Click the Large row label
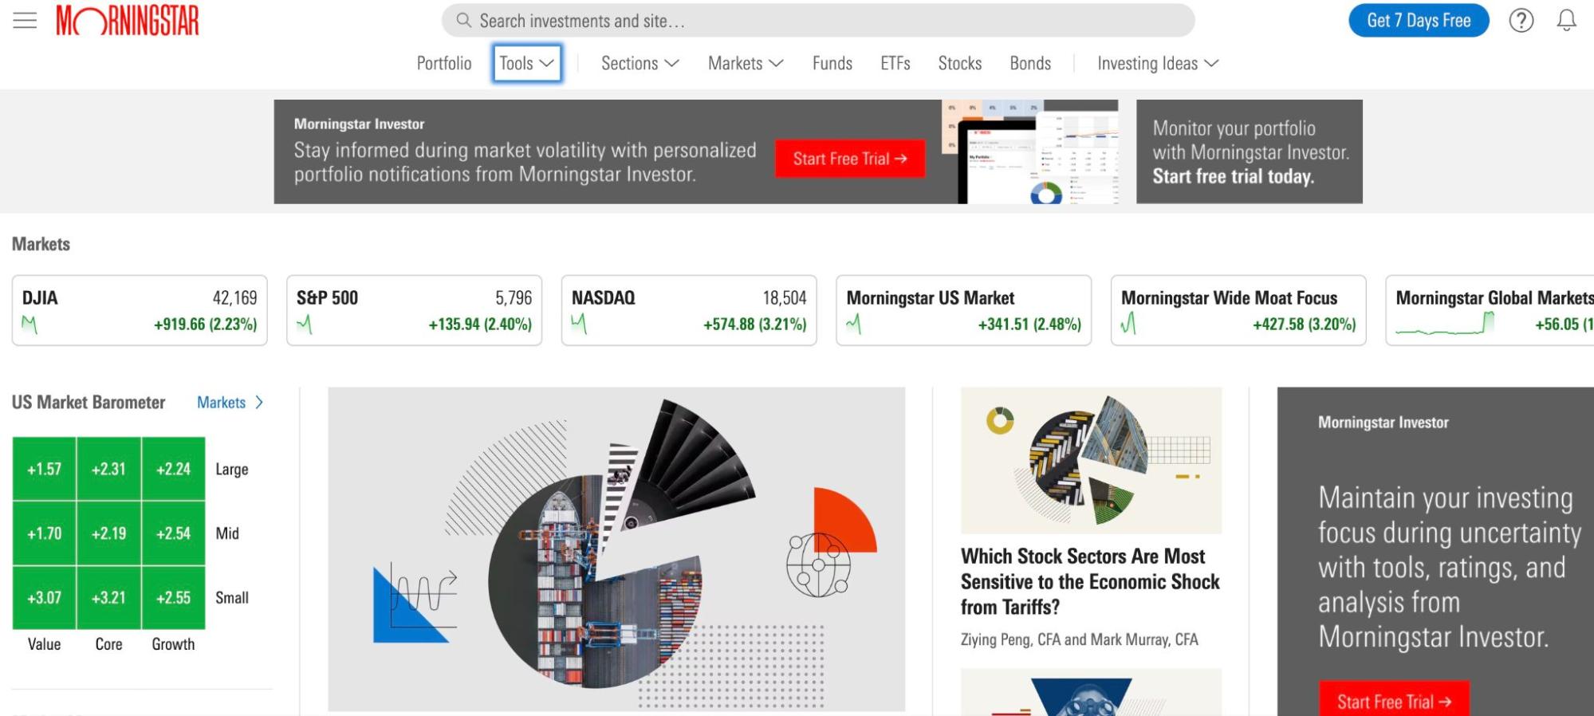The width and height of the screenshot is (1594, 716). (x=232, y=470)
